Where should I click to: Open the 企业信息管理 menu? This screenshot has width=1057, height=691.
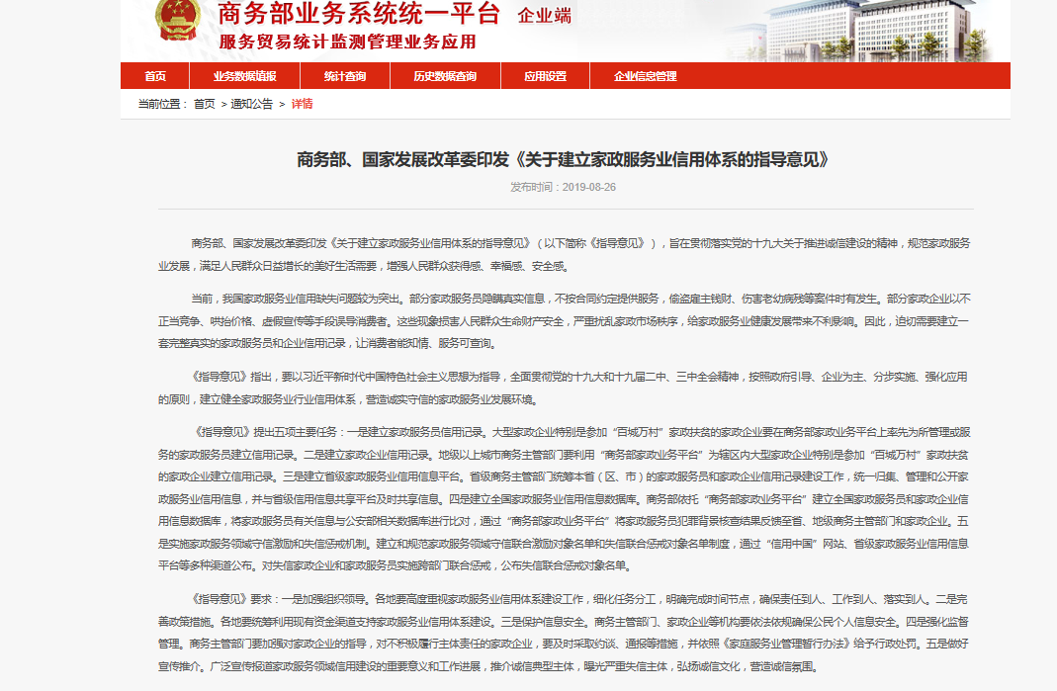pos(645,75)
